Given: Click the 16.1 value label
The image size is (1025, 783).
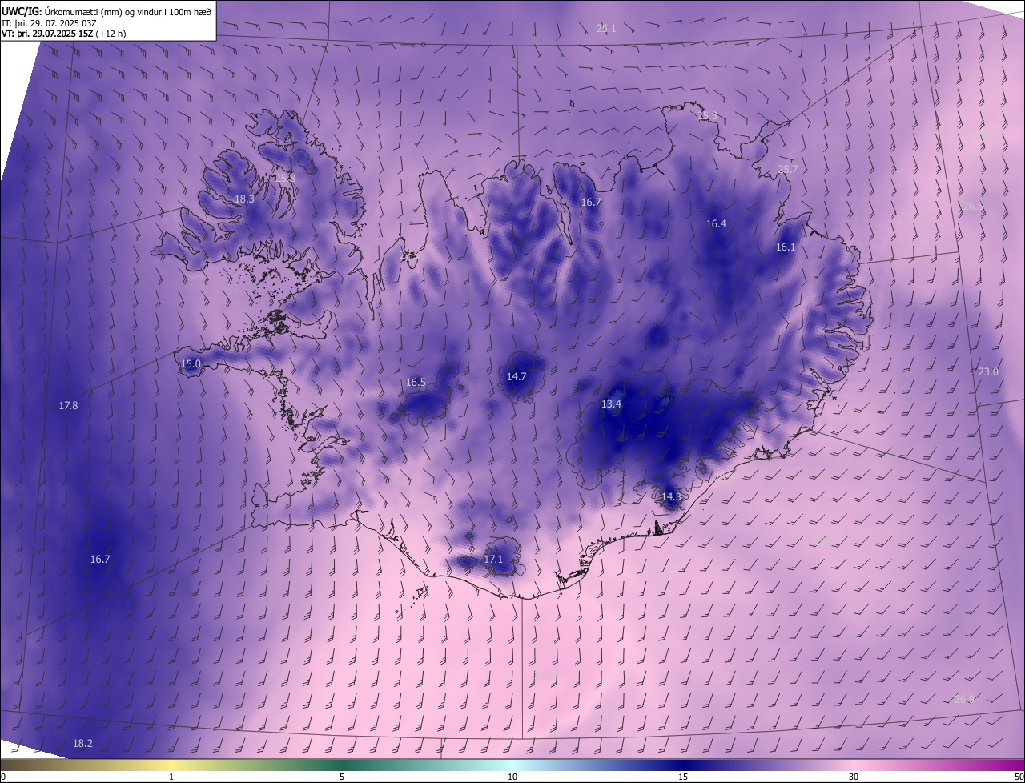Looking at the screenshot, I should [786, 247].
